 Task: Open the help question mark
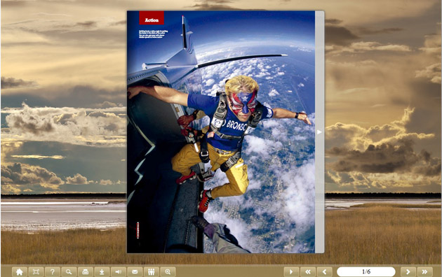pos(53,271)
